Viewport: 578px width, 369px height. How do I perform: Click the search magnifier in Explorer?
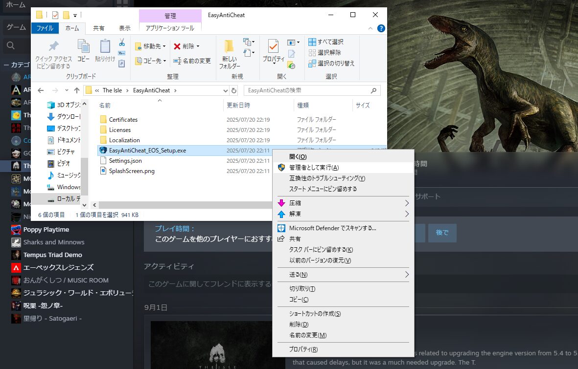[x=373, y=90]
